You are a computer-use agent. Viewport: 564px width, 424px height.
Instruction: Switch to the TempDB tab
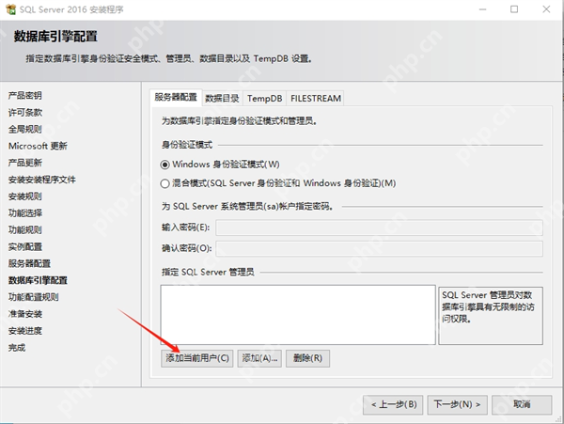click(265, 98)
